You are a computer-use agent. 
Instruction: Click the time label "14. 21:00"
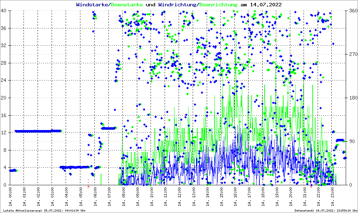coord(305,196)
